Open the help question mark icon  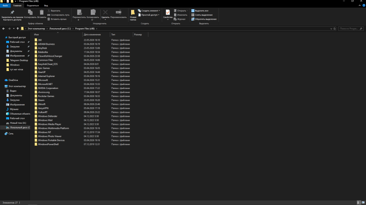point(364,5)
